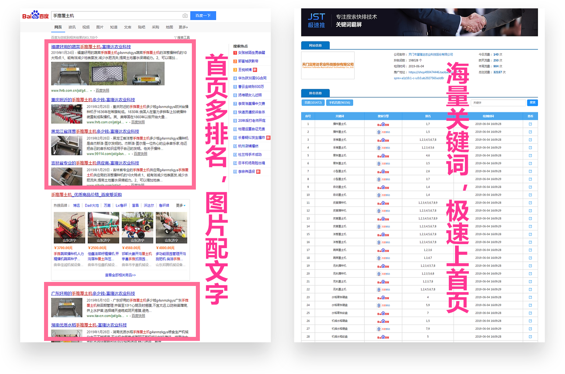Viewport: 565px width, 374px height.
Task: Open the 搜索工具 filter
Action: [182, 37]
